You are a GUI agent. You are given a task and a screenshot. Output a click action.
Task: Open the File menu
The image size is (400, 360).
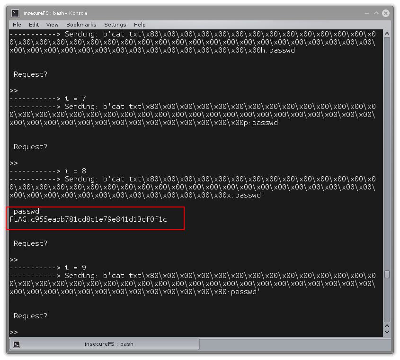(x=17, y=25)
